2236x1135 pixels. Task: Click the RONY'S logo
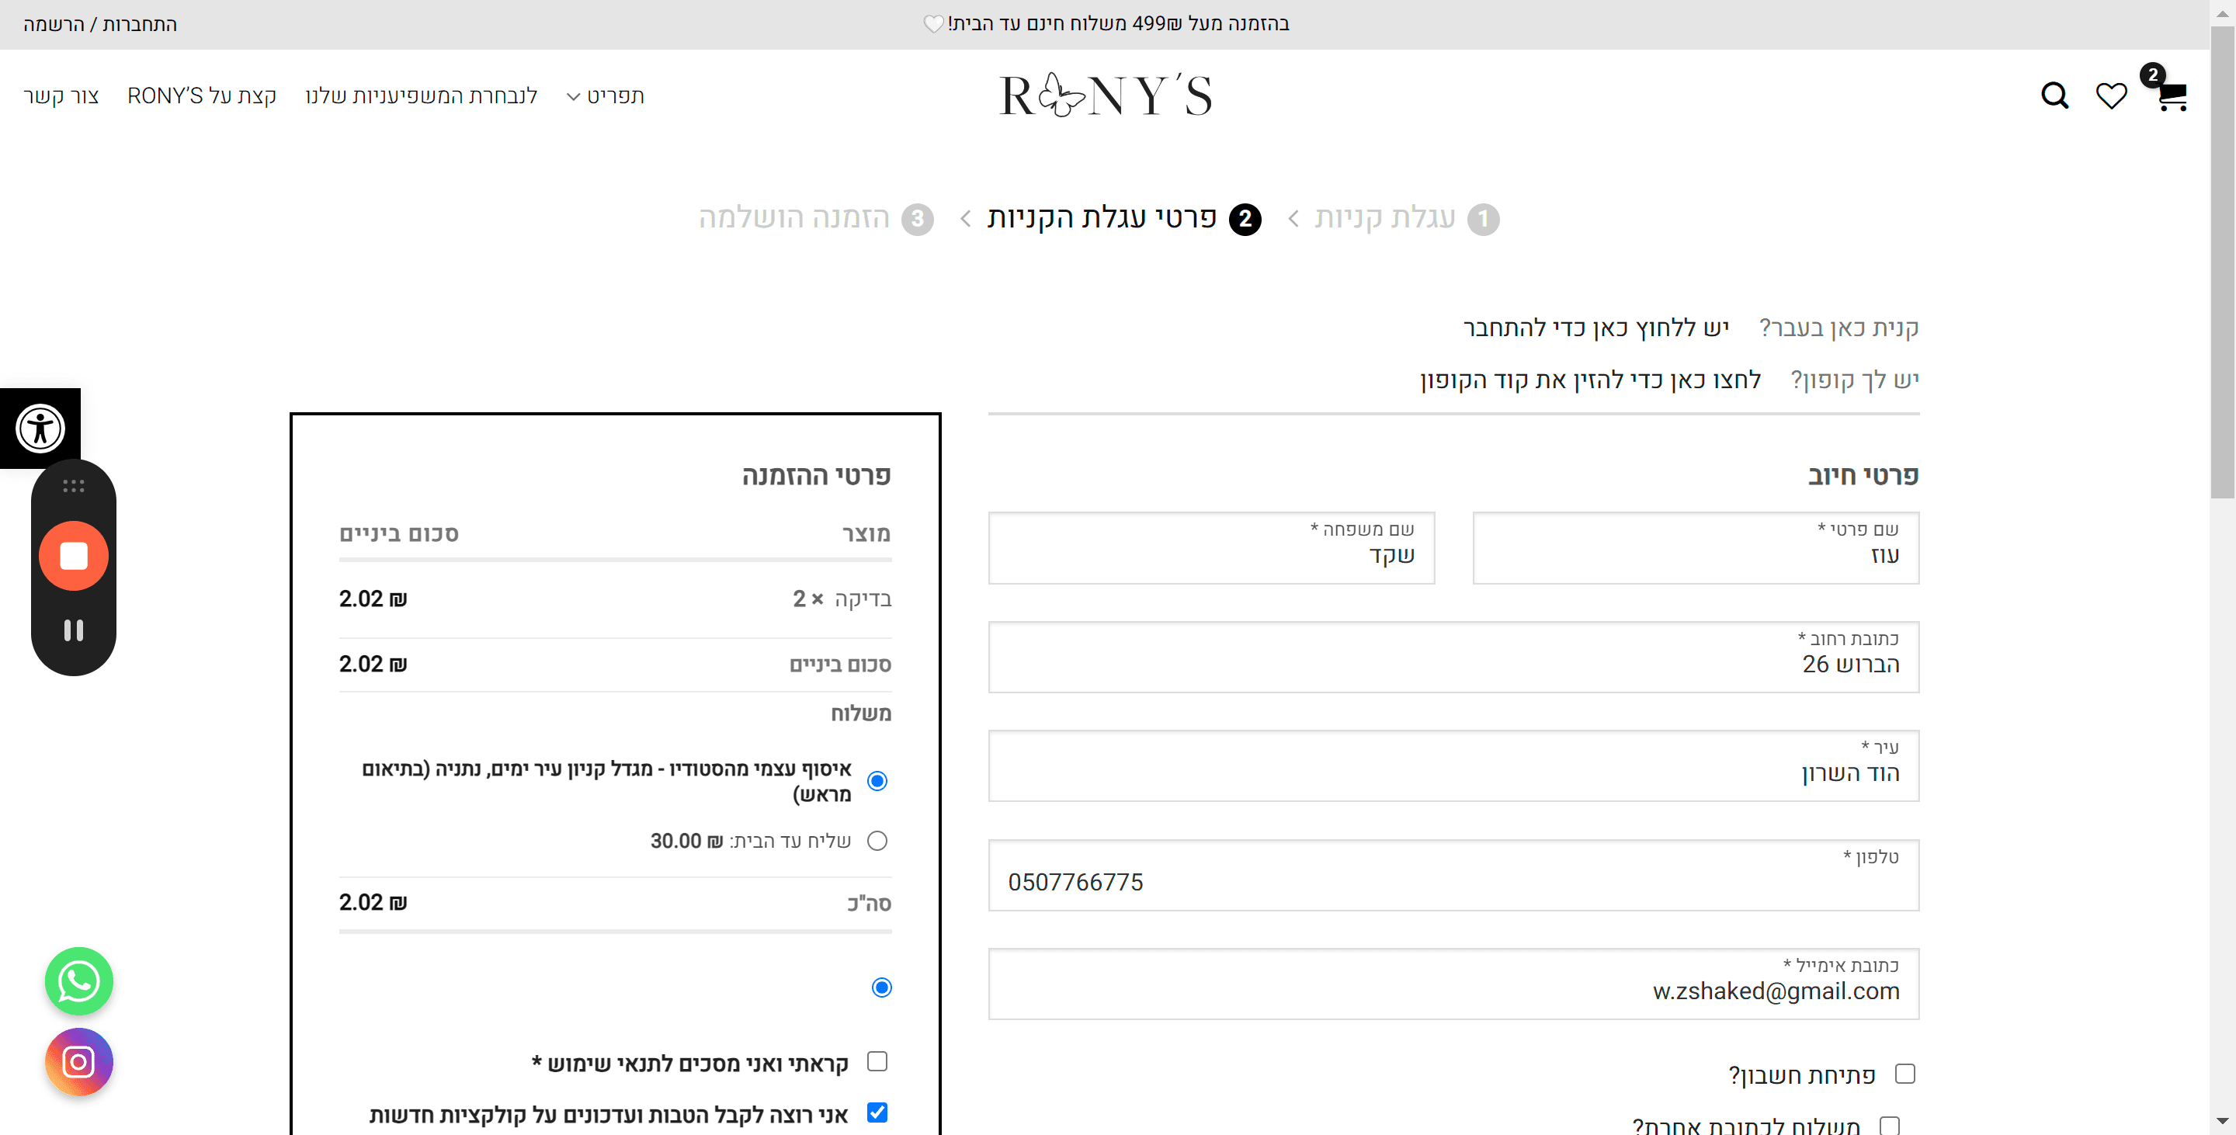1105,95
